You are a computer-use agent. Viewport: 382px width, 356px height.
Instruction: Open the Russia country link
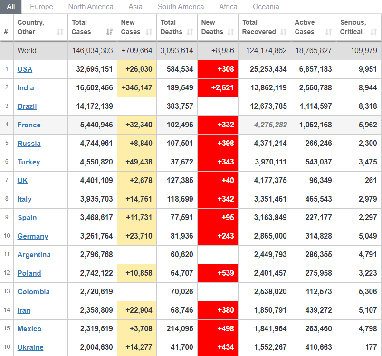29,143
